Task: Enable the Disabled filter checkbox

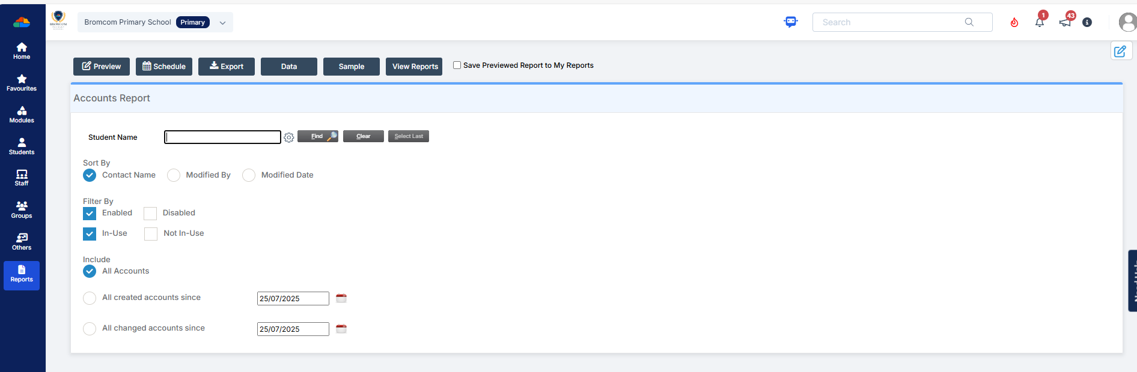Action: coord(150,214)
